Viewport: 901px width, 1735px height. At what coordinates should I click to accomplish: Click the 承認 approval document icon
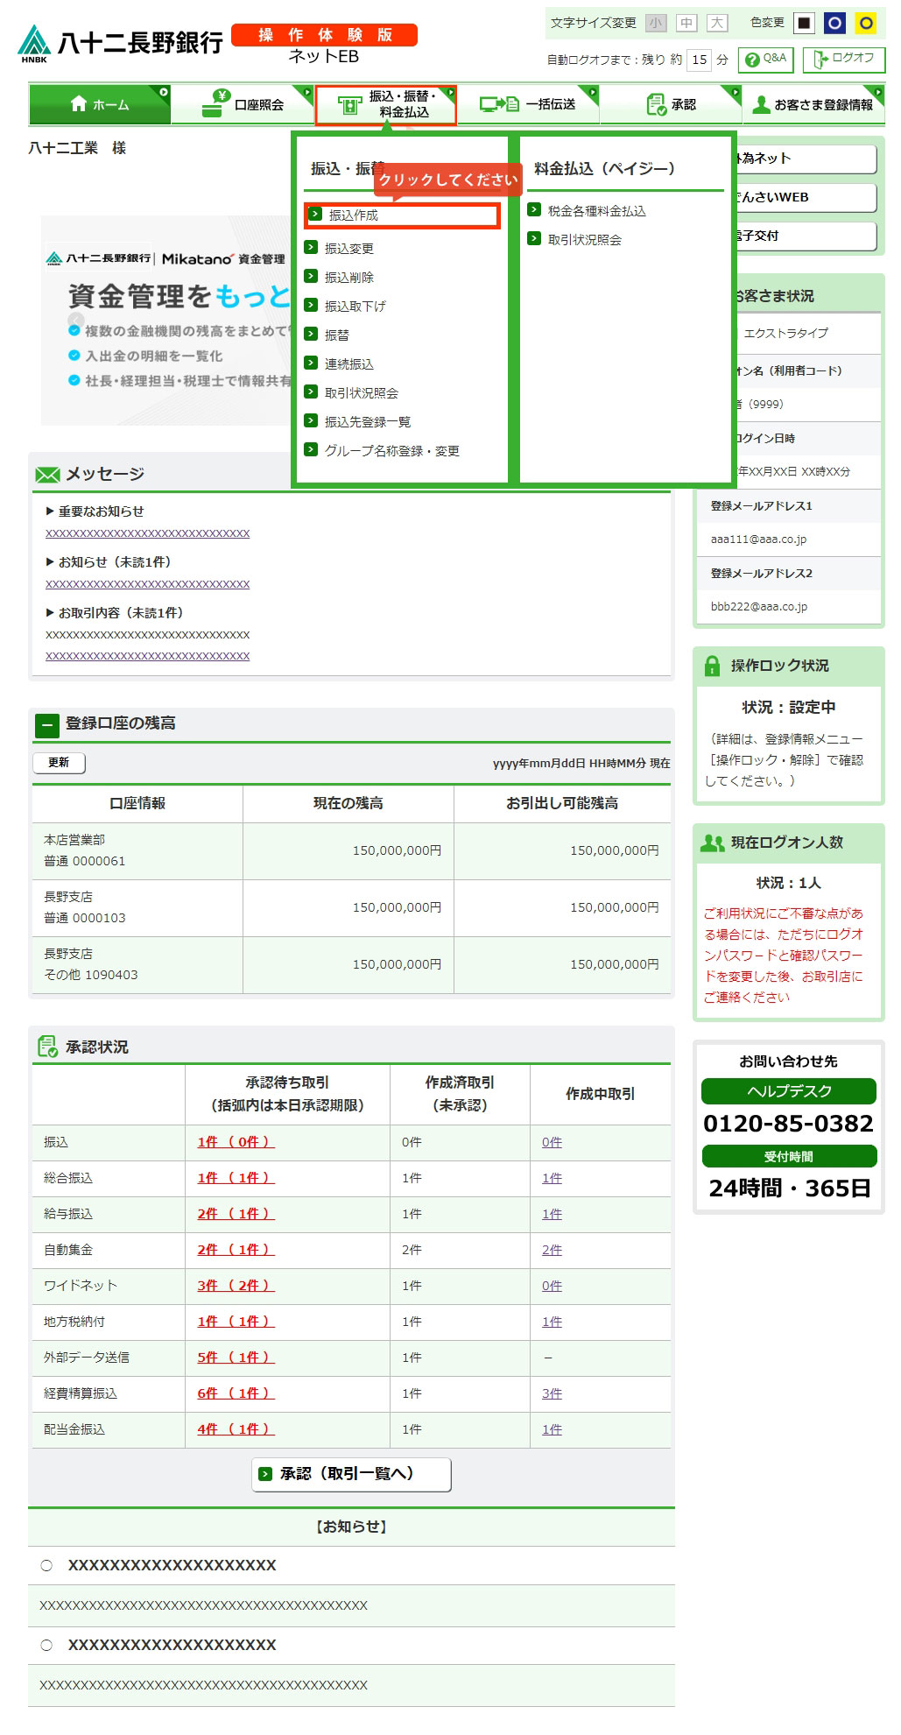tap(656, 104)
